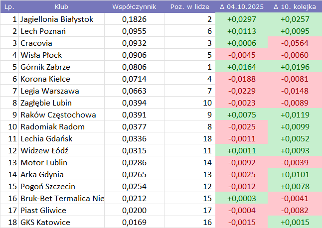Select the Współczynnik column header
Screen dimensions: 322x228
click(x=134, y=7)
